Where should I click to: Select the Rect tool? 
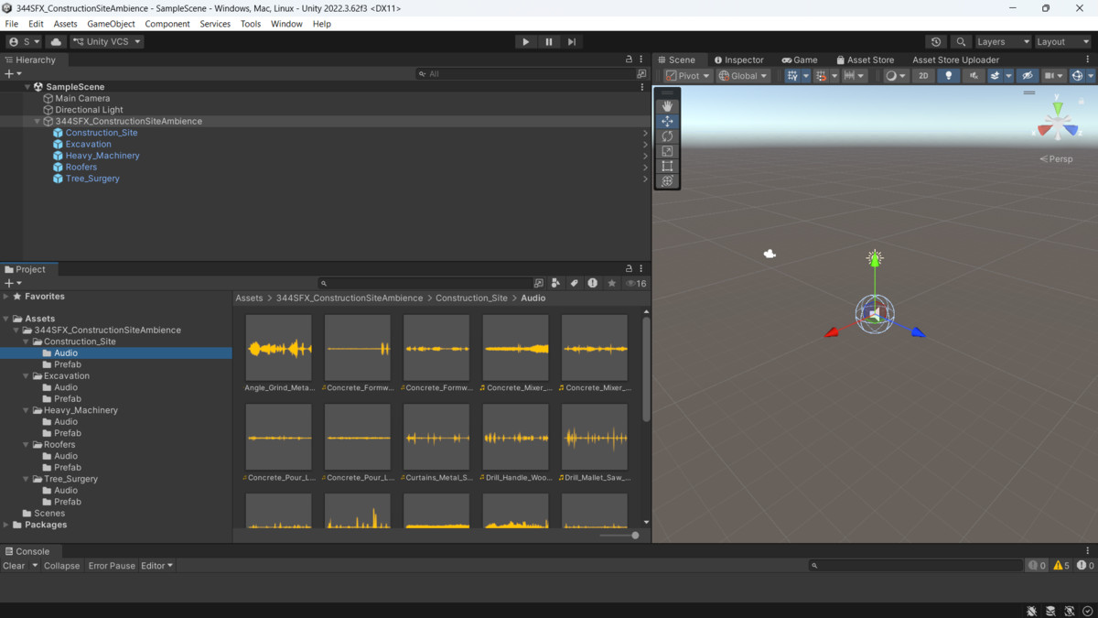tap(667, 166)
